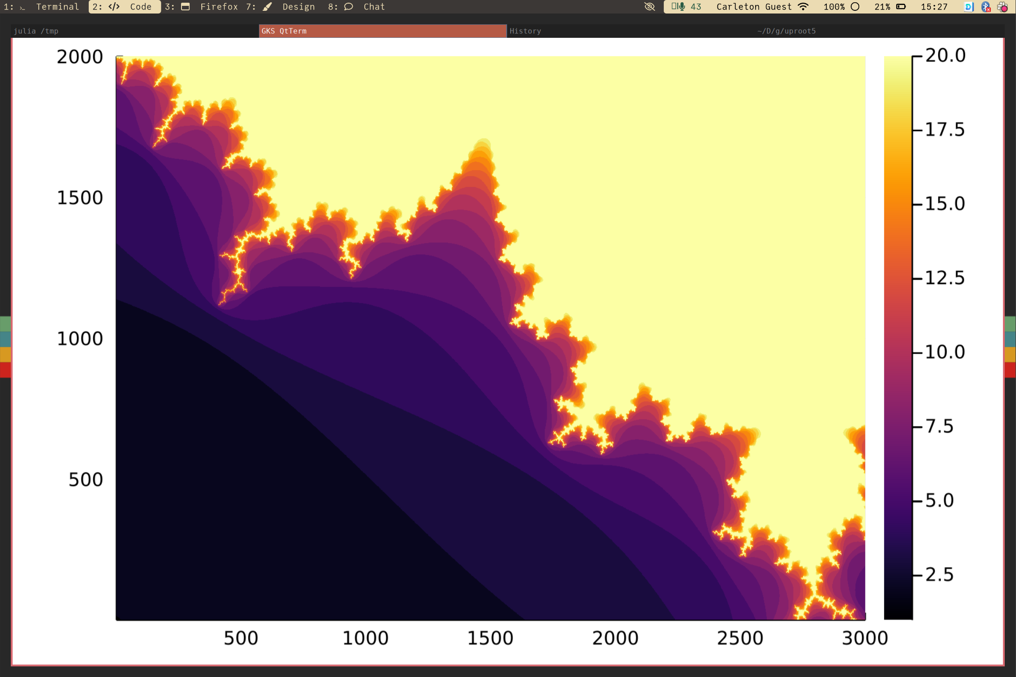Image resolution: width=1016 pixels, height=677 pixels.
Task: Click the 100% brightness circle indicator
Action: click(842, 7)
